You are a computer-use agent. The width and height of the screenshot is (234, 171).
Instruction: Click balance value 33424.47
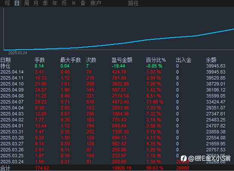coord(216,102)
